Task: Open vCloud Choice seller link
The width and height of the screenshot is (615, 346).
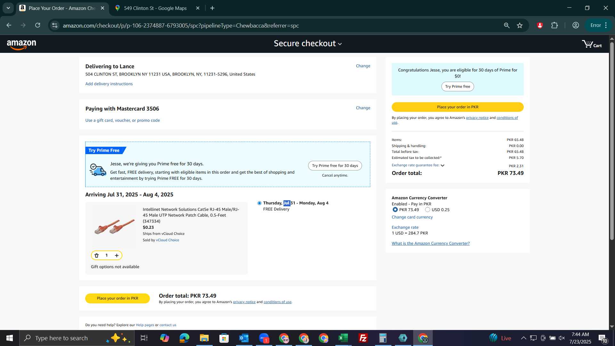Action: (x=167, y=240)
